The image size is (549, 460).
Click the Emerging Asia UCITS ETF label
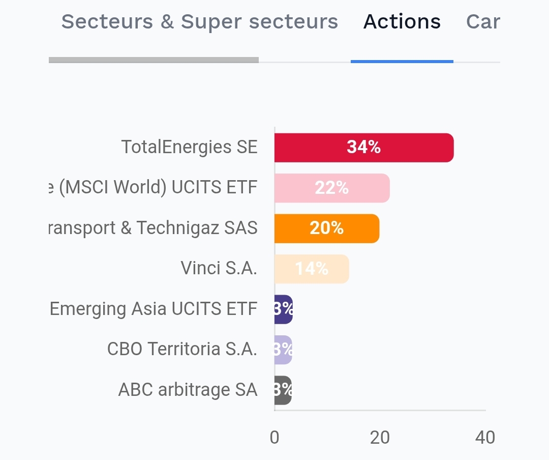pos(154,309)
